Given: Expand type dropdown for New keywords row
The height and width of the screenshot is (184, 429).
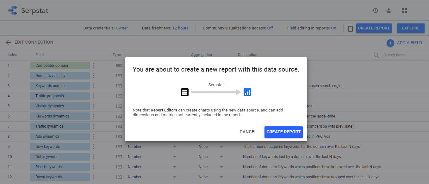Looking at the screenshot, I should (x=174, y=147).
